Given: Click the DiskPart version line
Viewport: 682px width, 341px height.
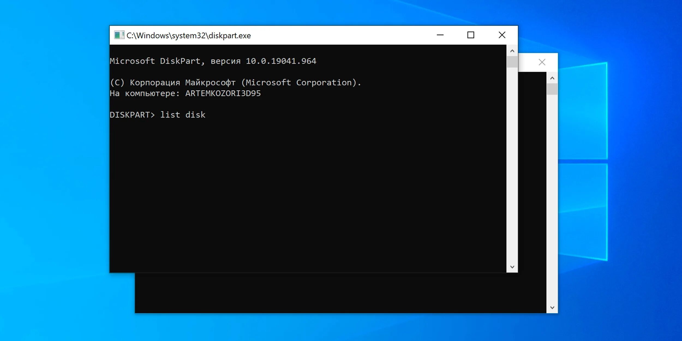Looking at the screenshot, I should 213,61.
